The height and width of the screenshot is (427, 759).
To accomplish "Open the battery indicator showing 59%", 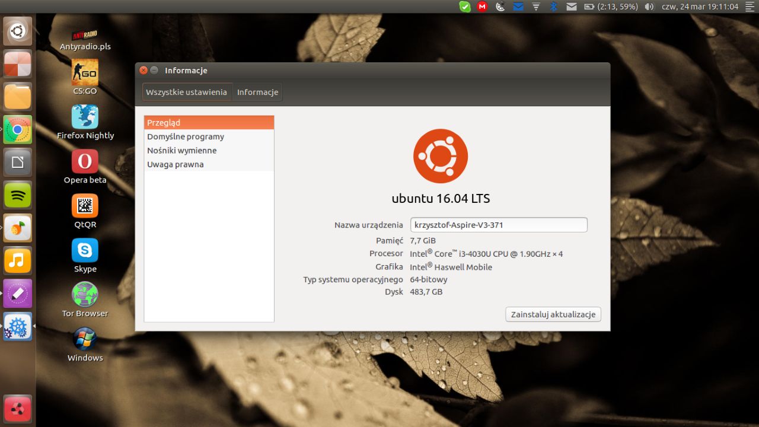I will pyautogui.click(x=611, y=7).
